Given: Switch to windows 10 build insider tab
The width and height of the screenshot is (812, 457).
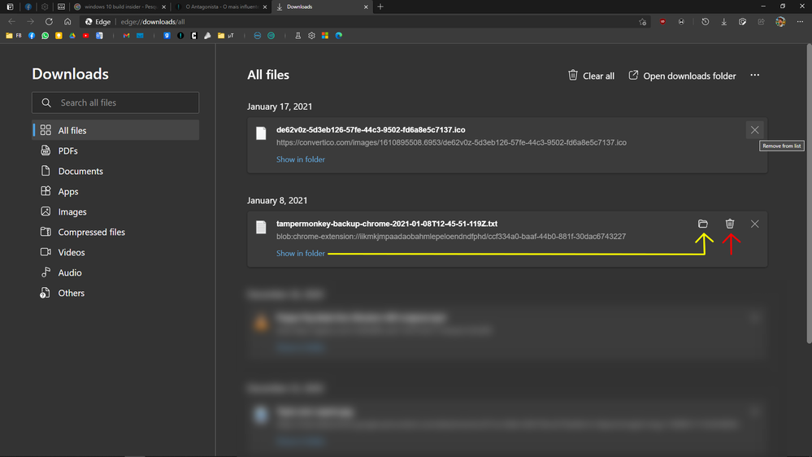Looking at the screenshot, I should tap(119, 7).
